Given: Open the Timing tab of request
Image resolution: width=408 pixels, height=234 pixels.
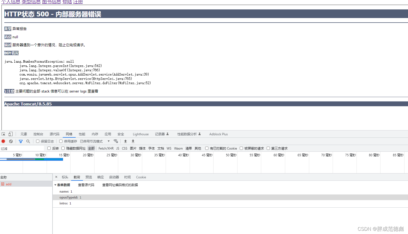Looking at the screenshot, I should [127, 177].
